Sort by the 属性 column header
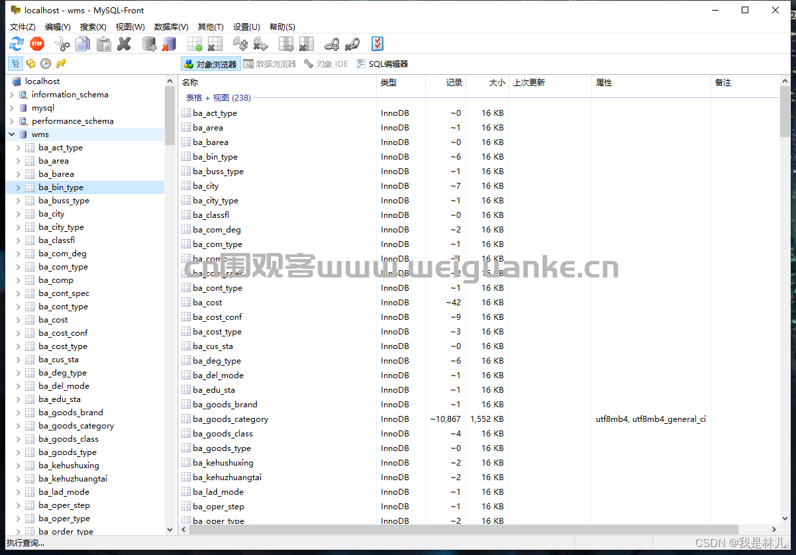This screenshot has height=555, width=796. point(651,83)
